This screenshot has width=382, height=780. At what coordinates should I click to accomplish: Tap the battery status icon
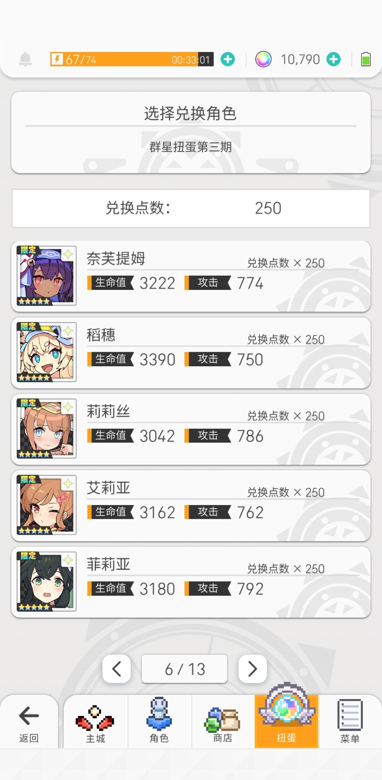pyautogui.click(x=366, y=59)
